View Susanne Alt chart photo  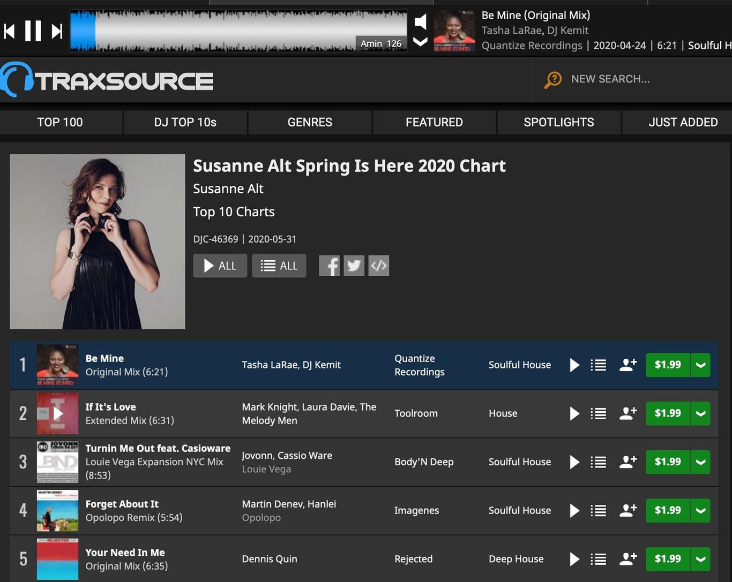pyautogui.click(x=98, y=241)
